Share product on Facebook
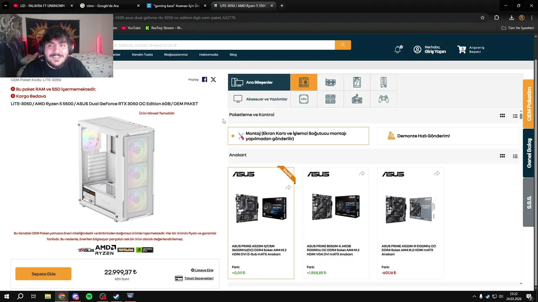The height and width of the screenshot is (302, 538). click(204, 79)
